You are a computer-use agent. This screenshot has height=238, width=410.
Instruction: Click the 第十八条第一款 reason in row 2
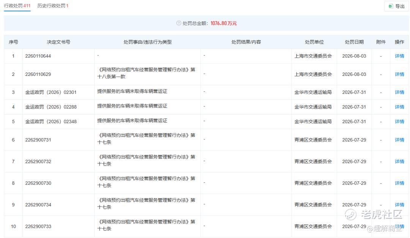pyautogui.click(x=146, y=73)
